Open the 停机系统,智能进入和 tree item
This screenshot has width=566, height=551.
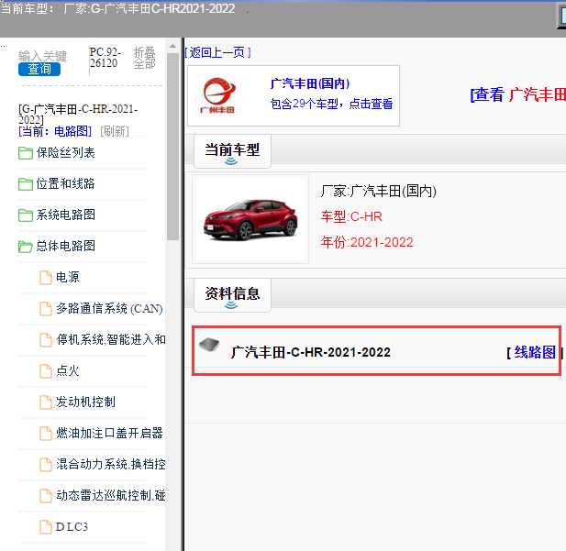coord(111,339)
